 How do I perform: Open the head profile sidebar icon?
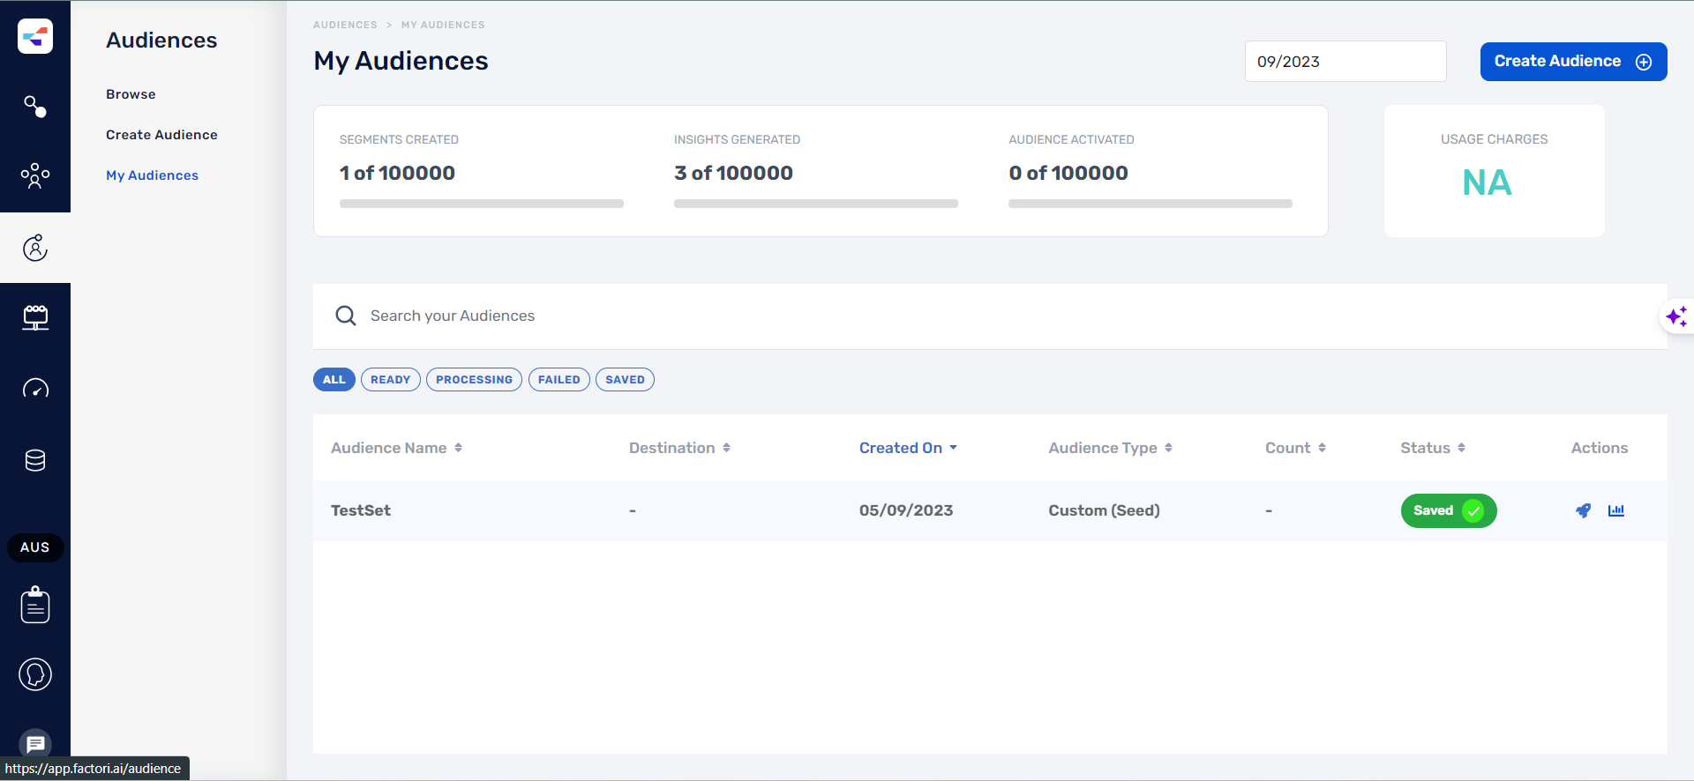35,674
